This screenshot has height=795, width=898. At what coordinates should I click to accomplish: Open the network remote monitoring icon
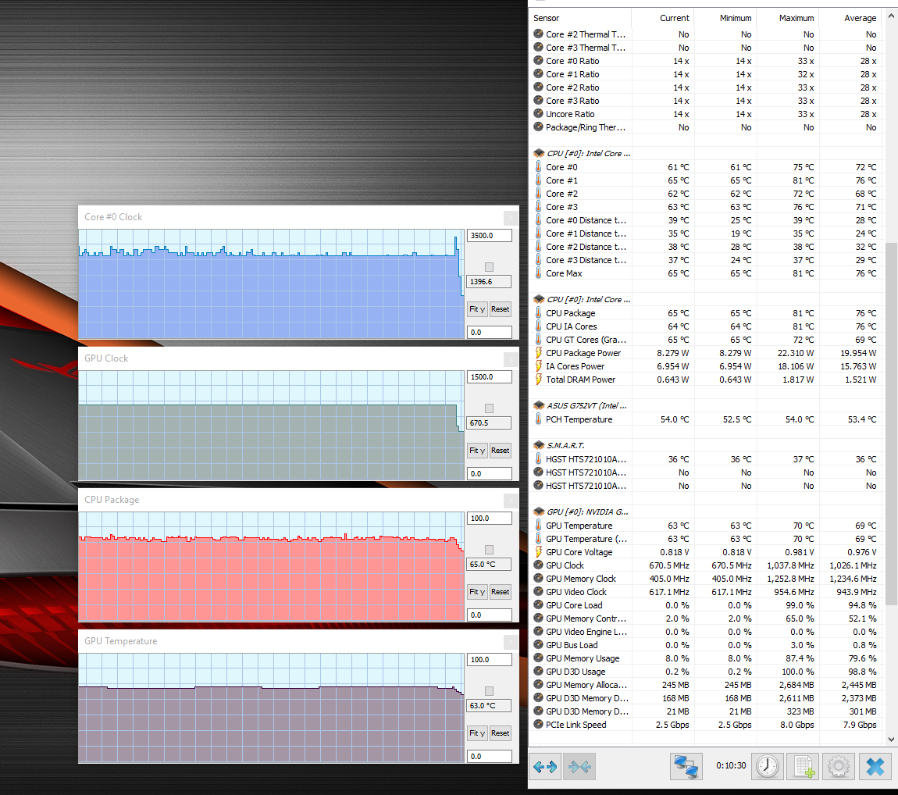pyautogui.click(x=686, y=766)
